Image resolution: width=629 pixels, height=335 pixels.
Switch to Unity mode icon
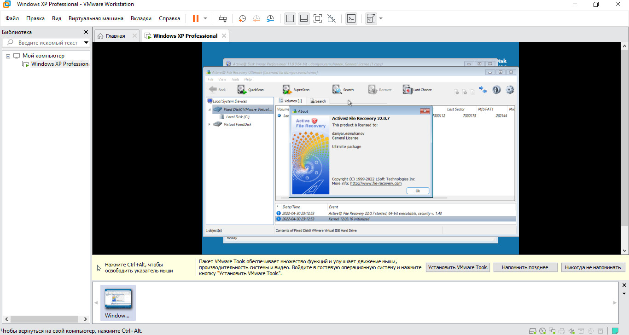pyautogui.click(x=331, y=18)
